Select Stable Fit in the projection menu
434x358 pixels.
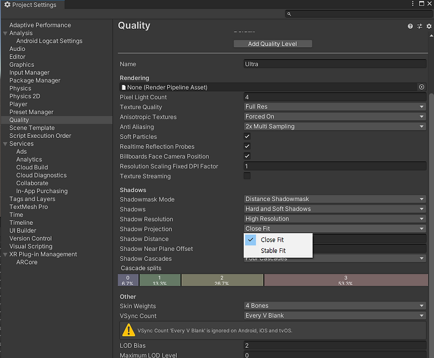click(275, 250)
